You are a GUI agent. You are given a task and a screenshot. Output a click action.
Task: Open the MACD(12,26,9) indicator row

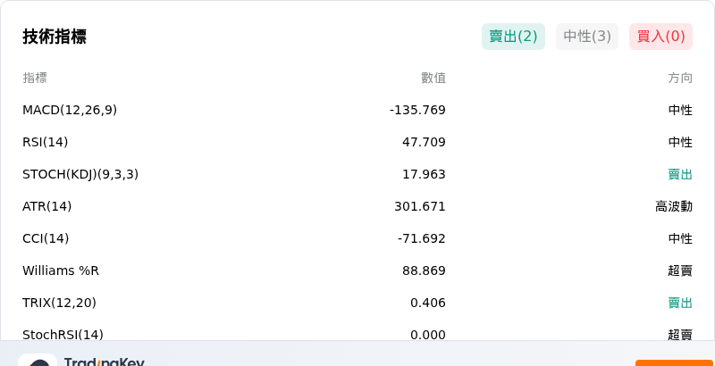(x=357, y=110)
